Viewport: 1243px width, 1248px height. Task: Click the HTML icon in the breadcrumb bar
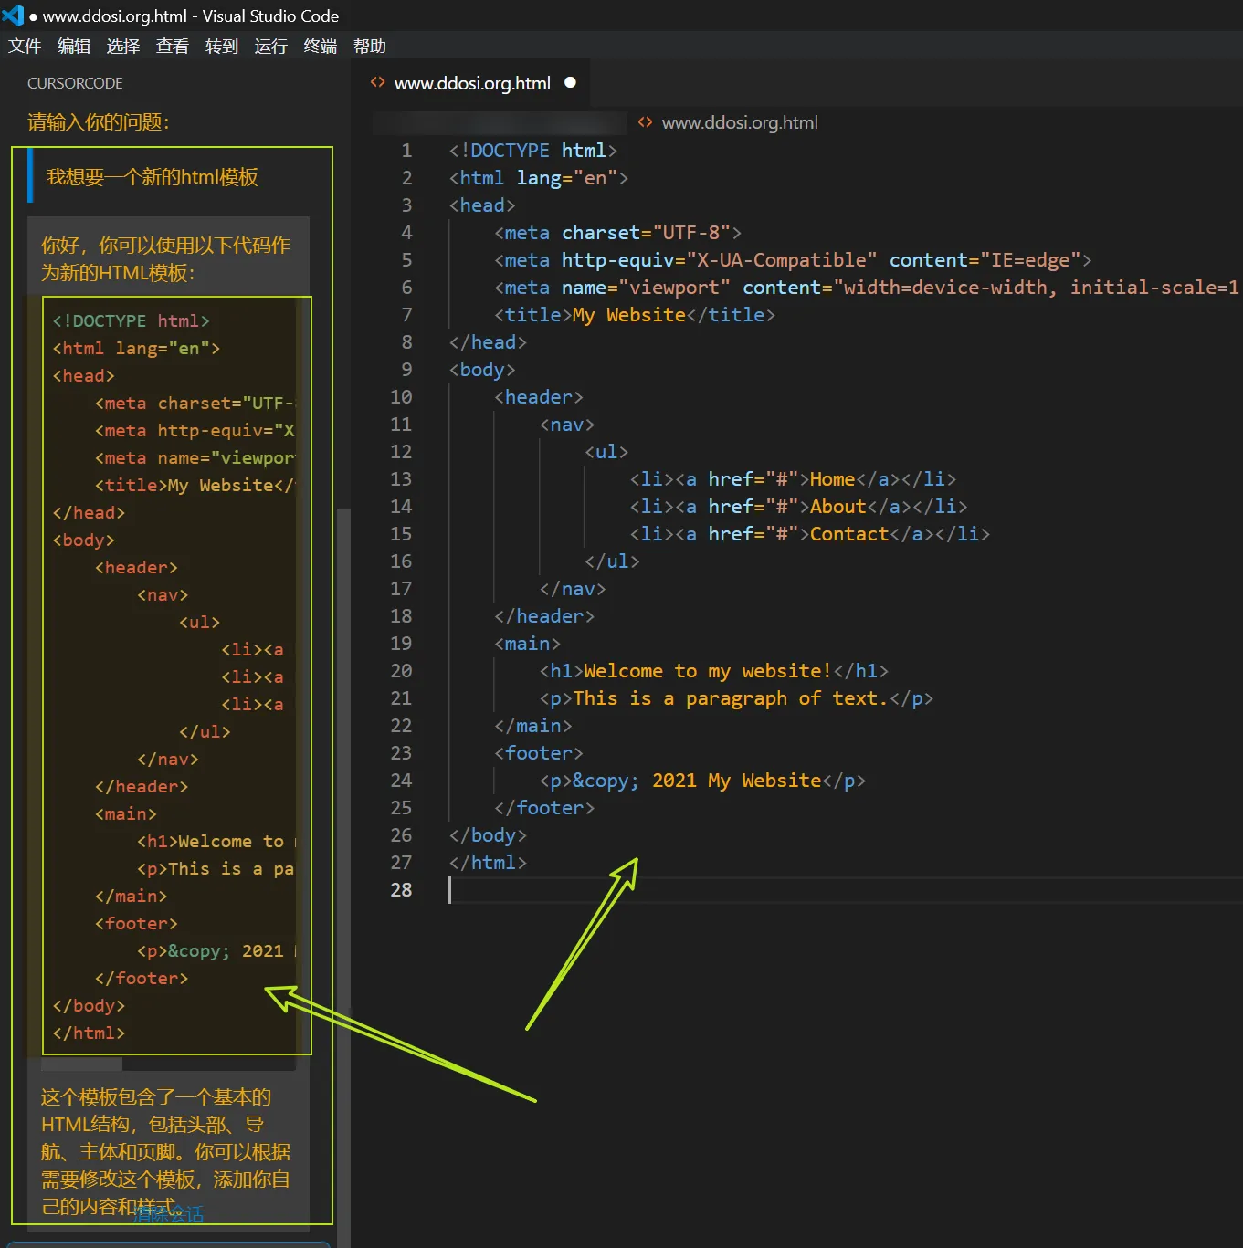click(646, 122)
